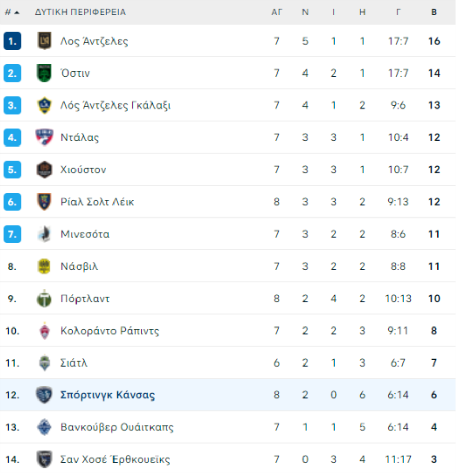Screen dimensions: 456x473
Task: Click the Πόρτλαντ green team crest
Action: [44, 298]
